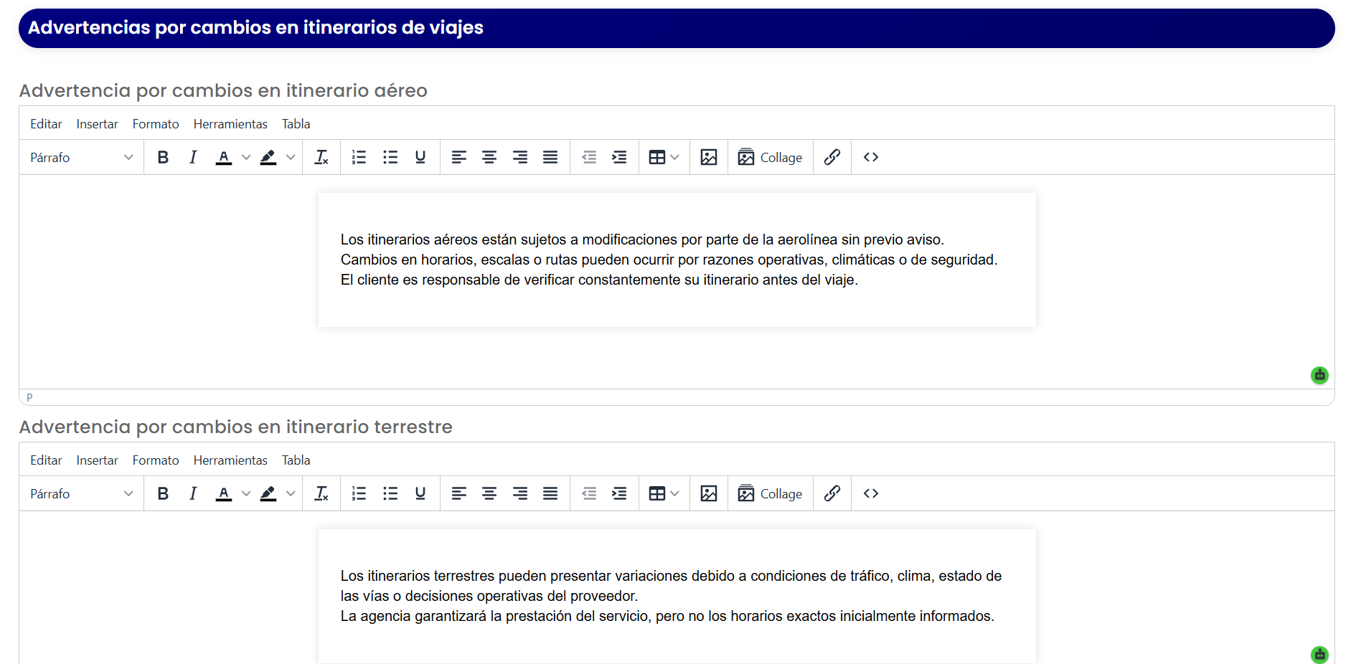Insert image in the aéreo editor

709,157
